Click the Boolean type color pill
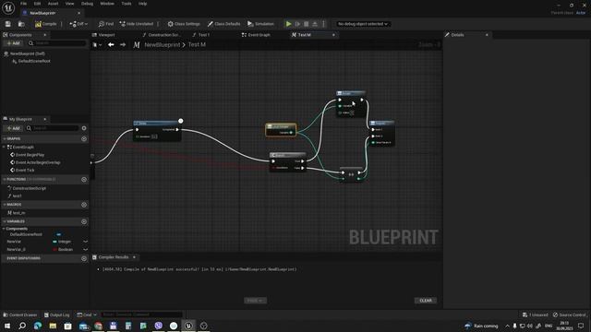The image size is (591, 332). click(55, 250)
